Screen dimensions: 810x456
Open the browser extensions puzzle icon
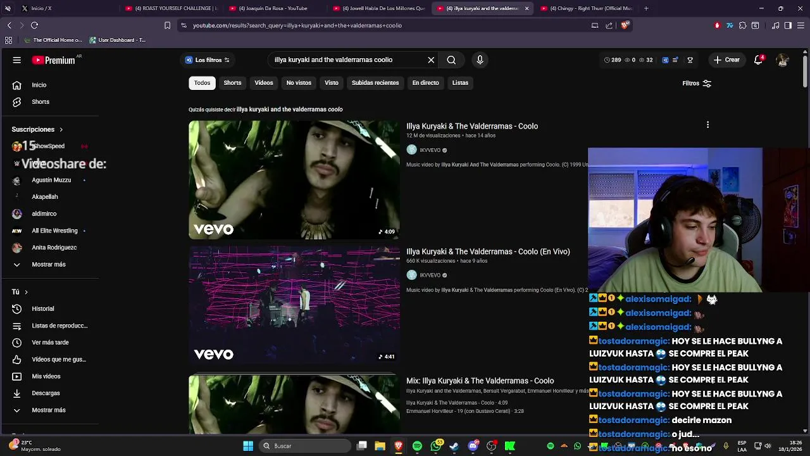tap(742, 25)
